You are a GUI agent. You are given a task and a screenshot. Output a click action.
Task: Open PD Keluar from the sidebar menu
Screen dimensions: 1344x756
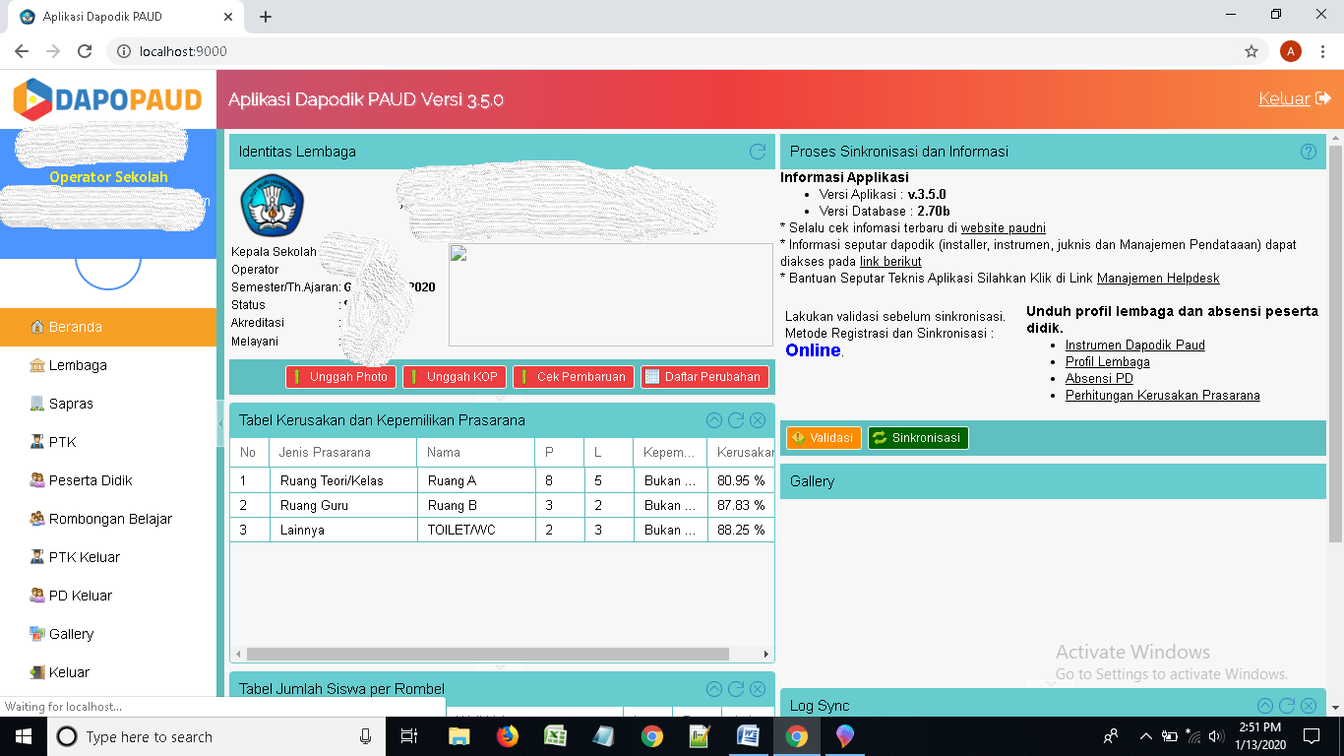pos(108,596)
